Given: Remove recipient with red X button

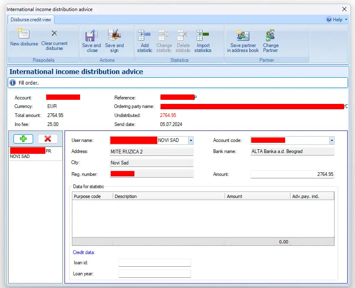Looking at the screenshot, I should [x=48, y=139].
